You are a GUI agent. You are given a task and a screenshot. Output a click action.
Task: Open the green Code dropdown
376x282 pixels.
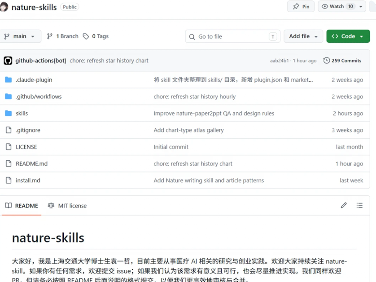(348, 36)
